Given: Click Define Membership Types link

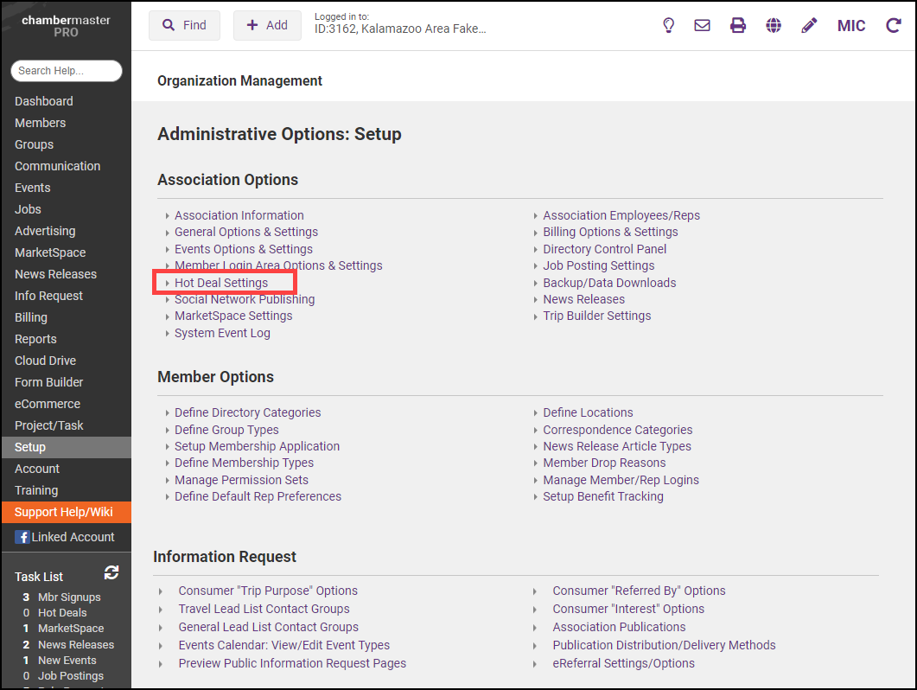Looking at the screenshot, I should [x=244, y=463].
